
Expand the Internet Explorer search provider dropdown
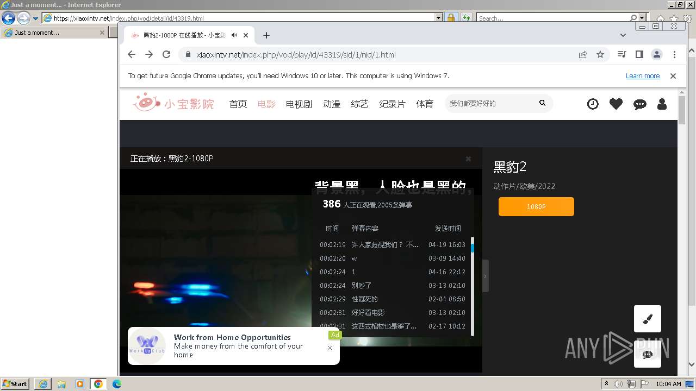642,18
